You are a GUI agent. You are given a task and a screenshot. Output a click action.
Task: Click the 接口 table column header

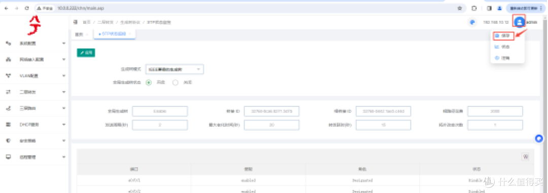point(134,169)
